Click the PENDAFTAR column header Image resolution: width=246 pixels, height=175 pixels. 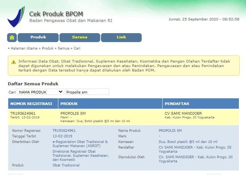(177, 104)
